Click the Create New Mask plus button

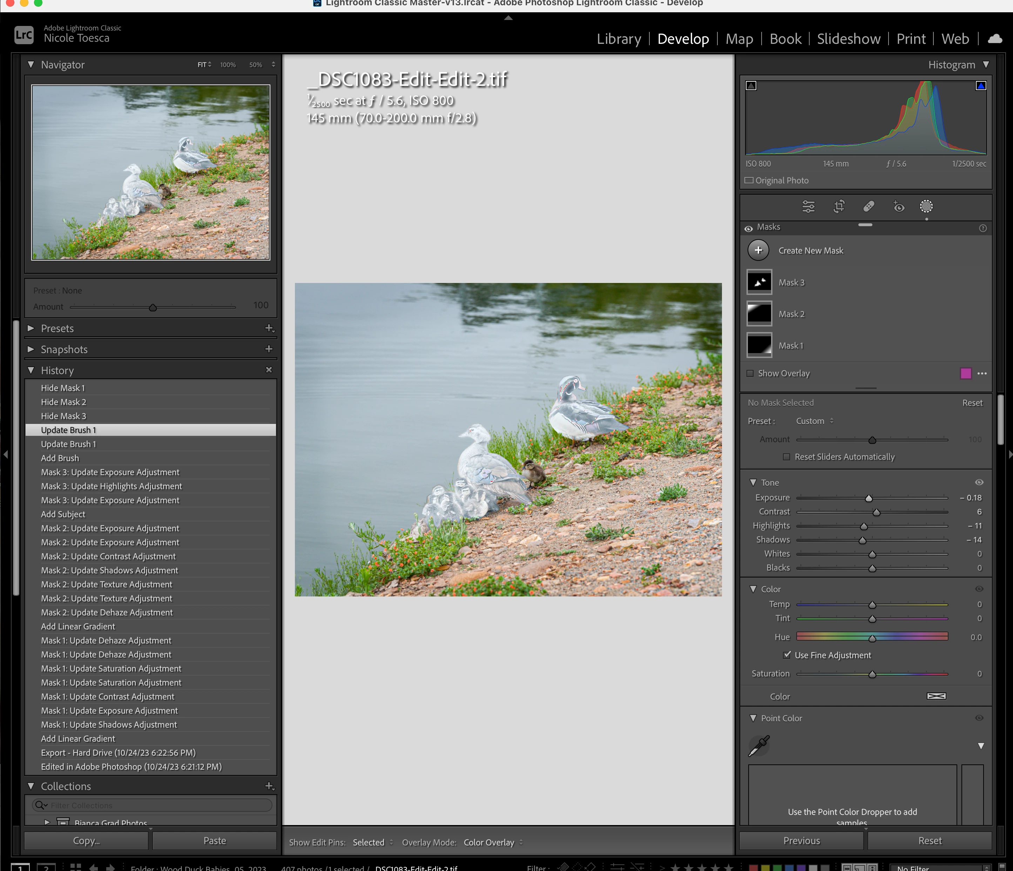[758, 250]
